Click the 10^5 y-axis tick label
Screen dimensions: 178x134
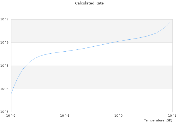[x=5, y=66]
